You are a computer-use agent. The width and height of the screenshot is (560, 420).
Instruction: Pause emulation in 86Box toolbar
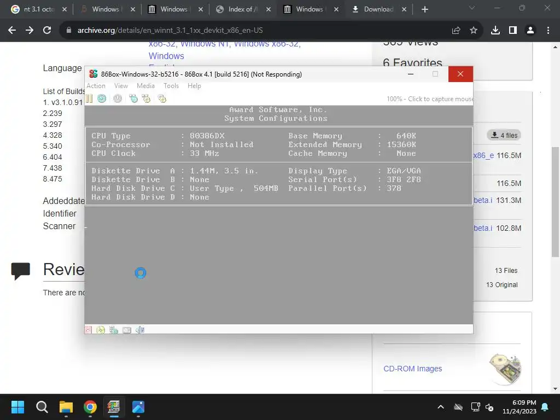coord(89,98)
